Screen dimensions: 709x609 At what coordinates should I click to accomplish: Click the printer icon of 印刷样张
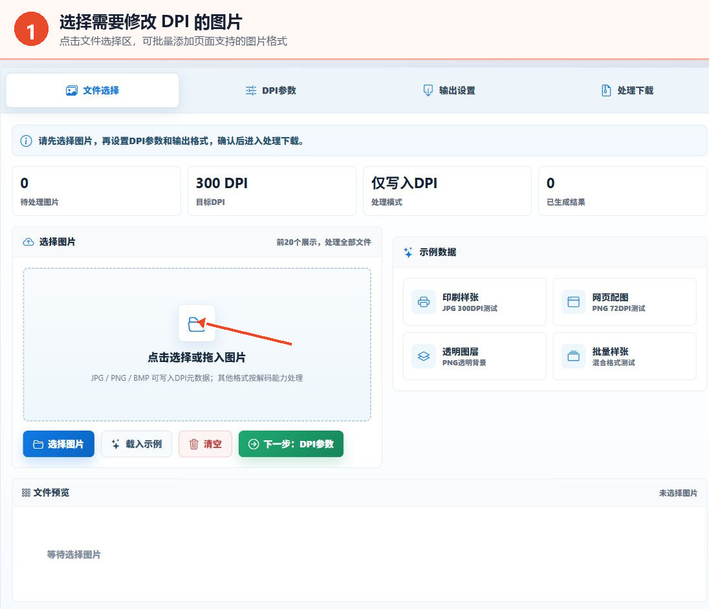tap(424, 302)
